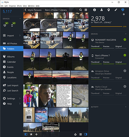Open the Photo menu
The height and width of the screenshot is (137, 129).
pyautogui.click(x=20, y=6)
